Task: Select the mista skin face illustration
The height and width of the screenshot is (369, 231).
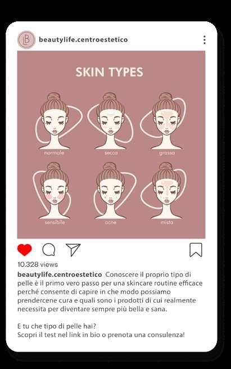Action: click(166, 191)
